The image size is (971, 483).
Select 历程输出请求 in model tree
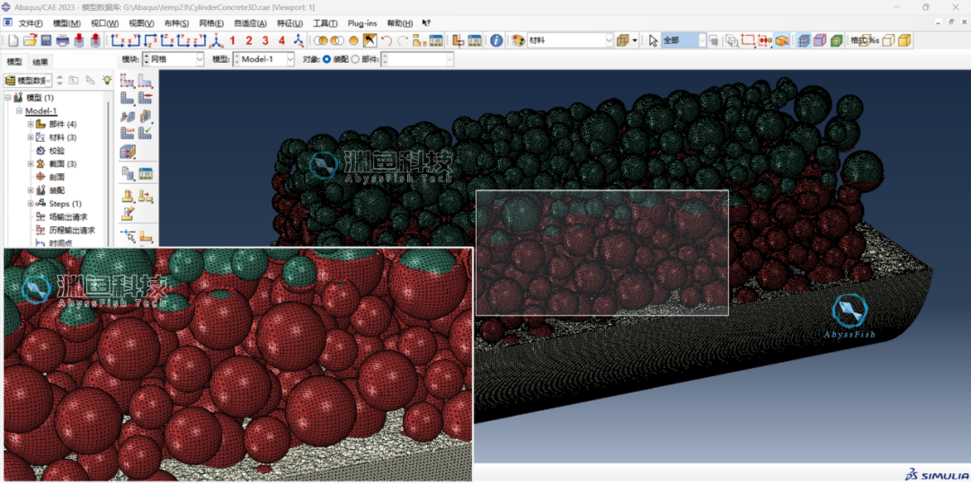(72, 230)
